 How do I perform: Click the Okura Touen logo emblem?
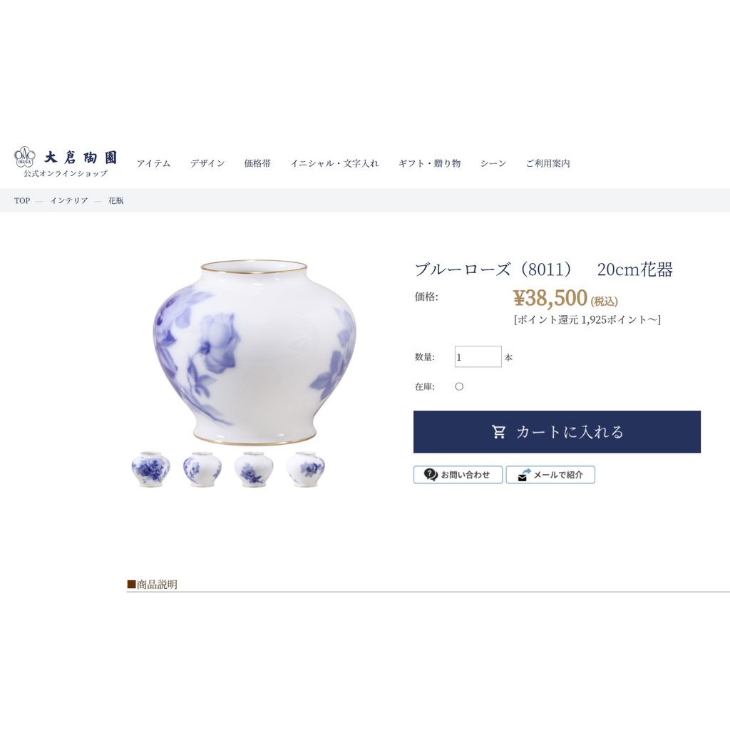click(25, 157)
